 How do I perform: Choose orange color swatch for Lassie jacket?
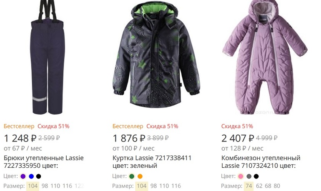pos(140,176)
